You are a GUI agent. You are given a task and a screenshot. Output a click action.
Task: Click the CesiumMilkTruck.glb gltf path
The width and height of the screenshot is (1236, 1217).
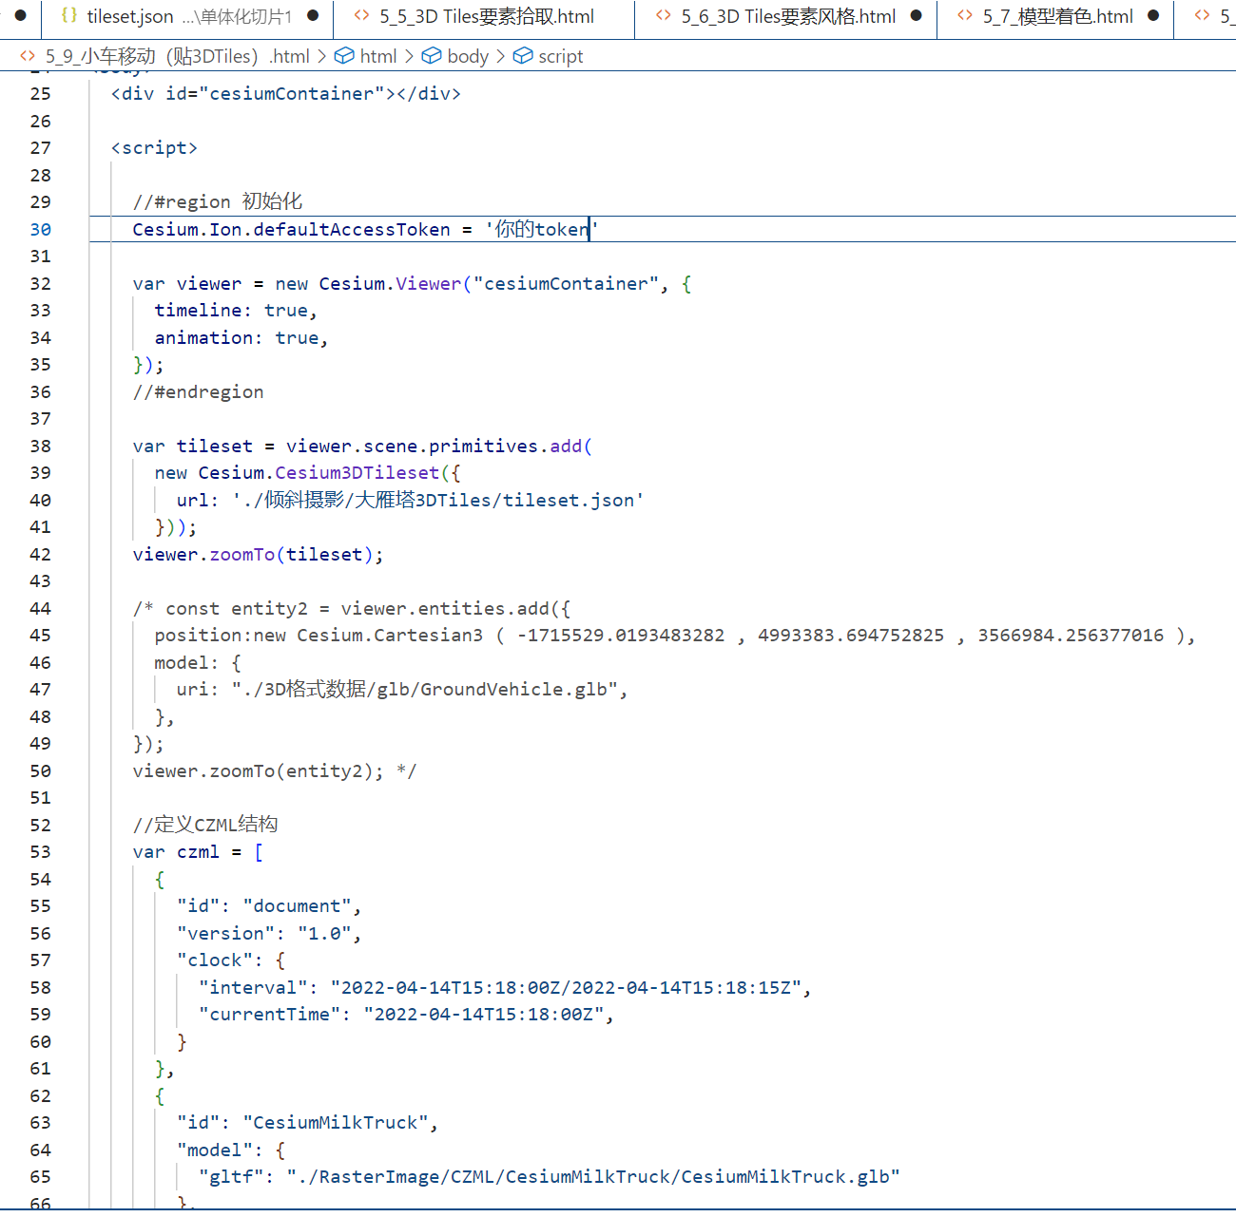(593, 1177)
